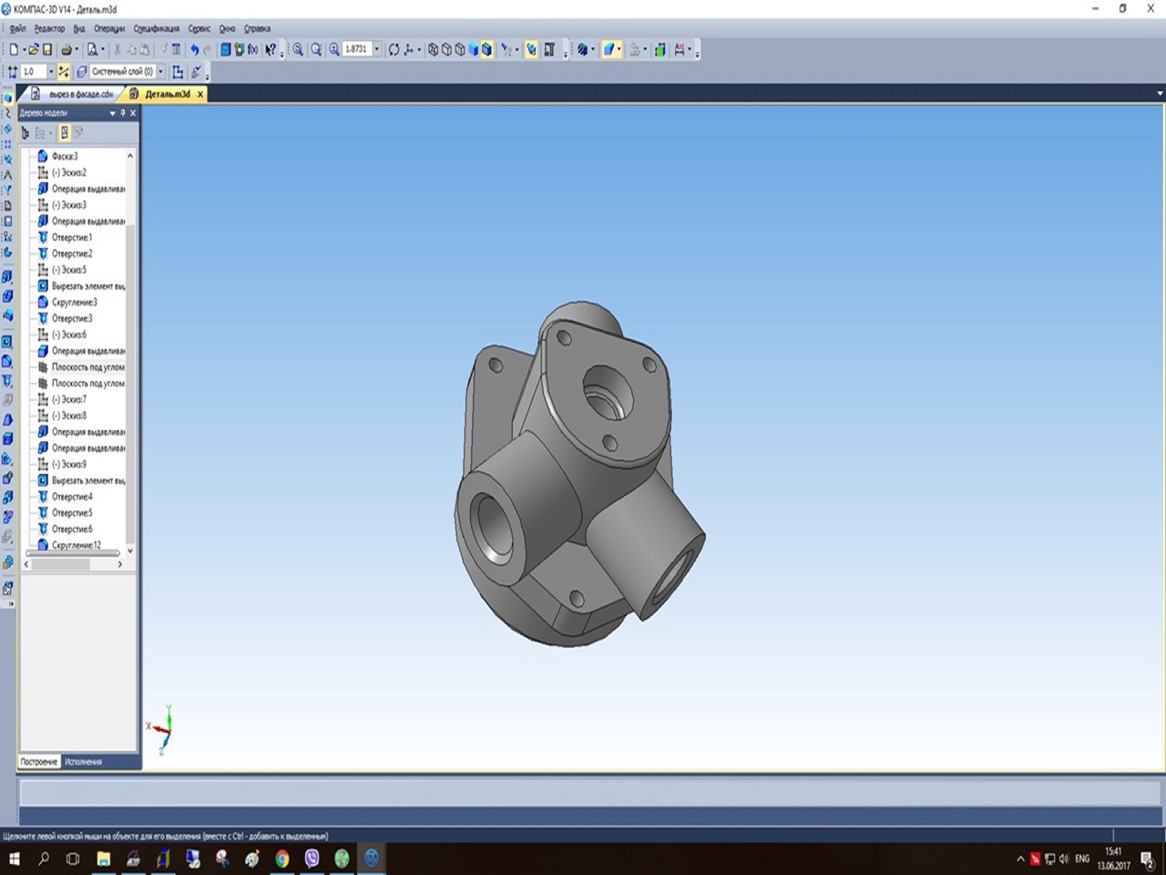Pin the Дерево модели panel
Viewport: 1166px width, 875px height.
click(x=123, y=113)
